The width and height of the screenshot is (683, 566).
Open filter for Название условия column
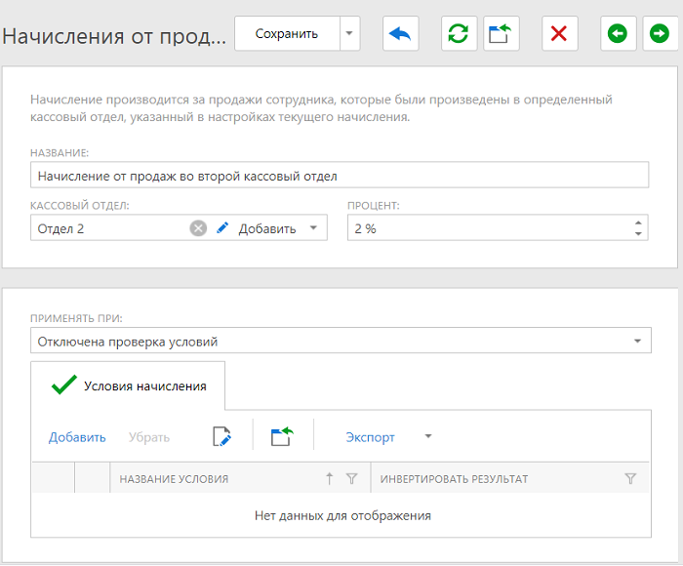(351, 478)
